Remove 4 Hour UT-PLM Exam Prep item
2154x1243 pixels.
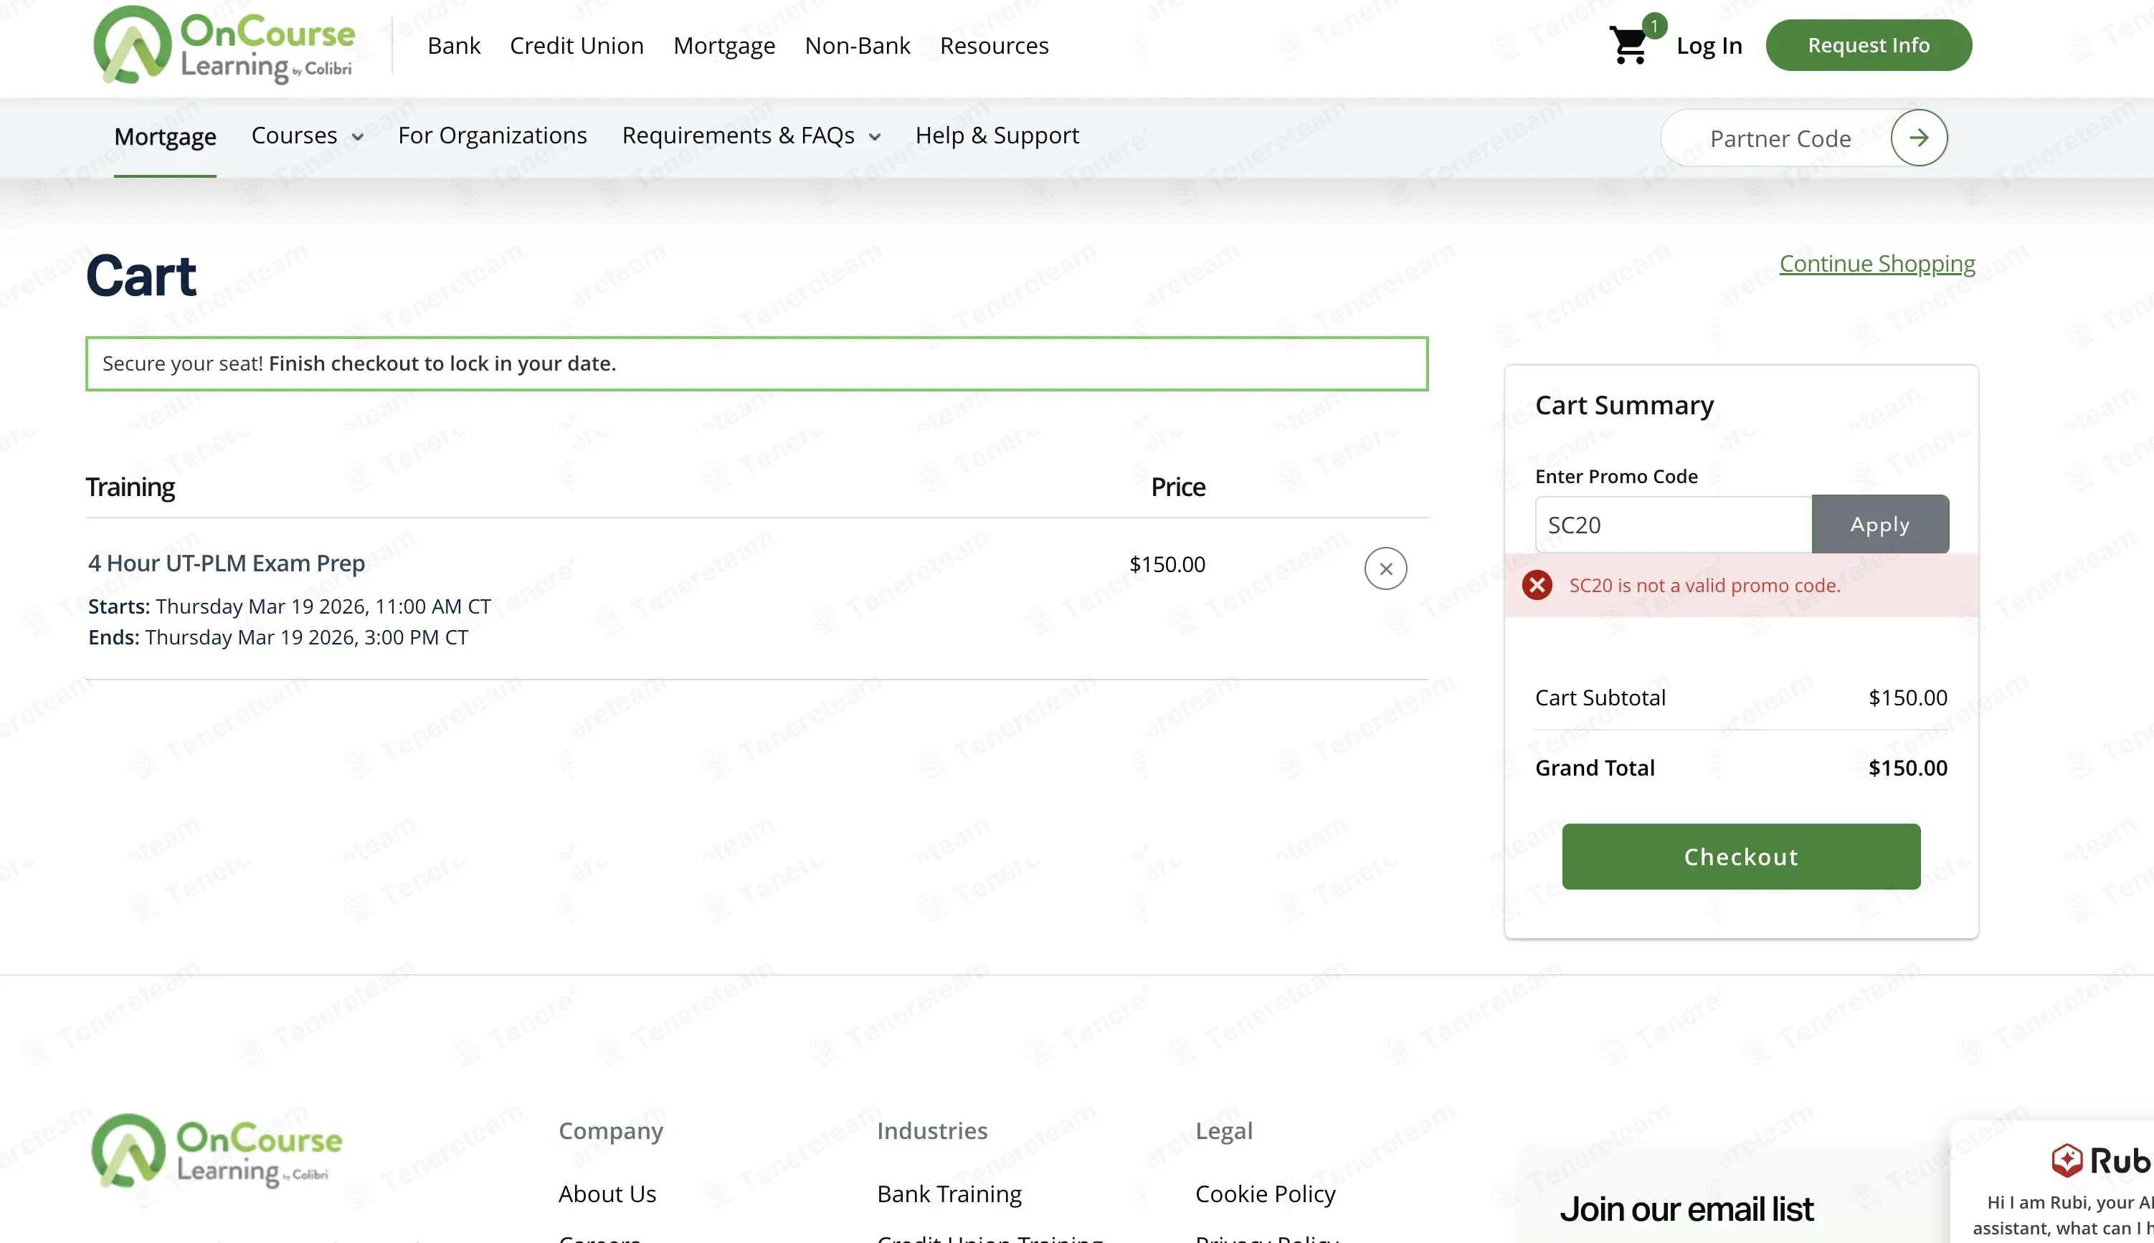click(x=1385, y=568)
